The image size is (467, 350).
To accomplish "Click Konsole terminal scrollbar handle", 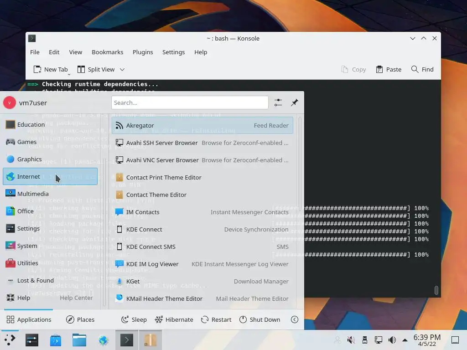I will point(436,290).
